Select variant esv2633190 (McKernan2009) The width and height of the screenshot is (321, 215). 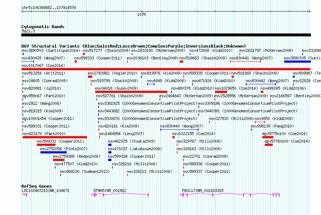click(158, 50)
